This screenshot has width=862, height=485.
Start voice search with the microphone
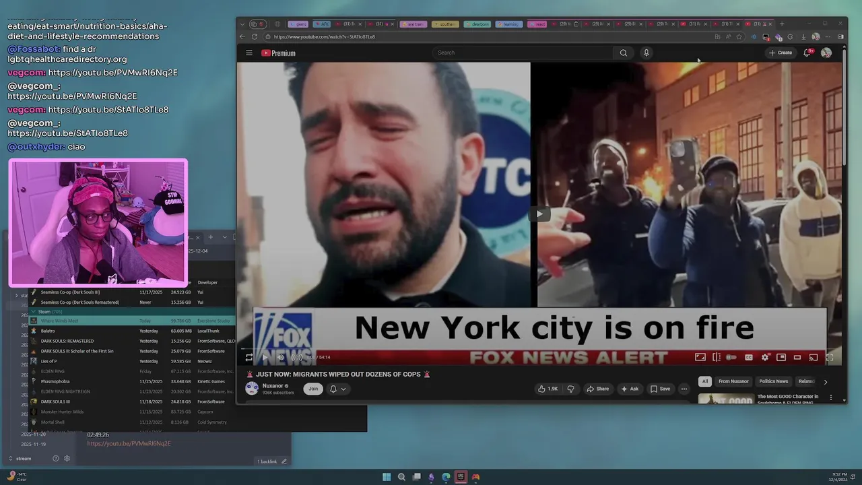point(646,53)
